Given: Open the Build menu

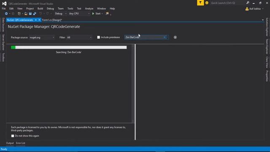Looking at the screenshot, I should pyautogui.click(x=40, y=8).
